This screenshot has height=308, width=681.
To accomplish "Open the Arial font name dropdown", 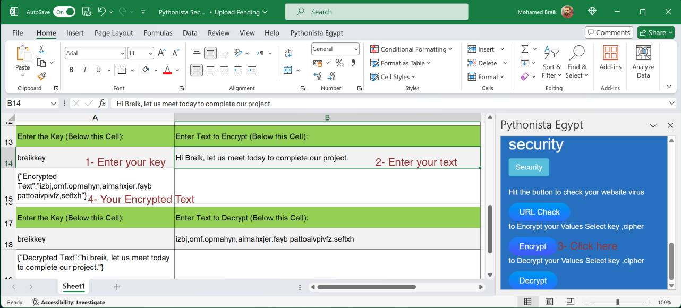I will 122,53.
